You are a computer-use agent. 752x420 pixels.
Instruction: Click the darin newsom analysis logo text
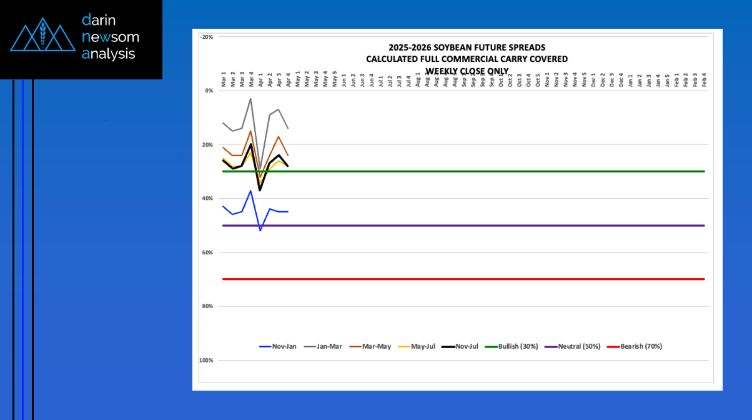[110, 37]
